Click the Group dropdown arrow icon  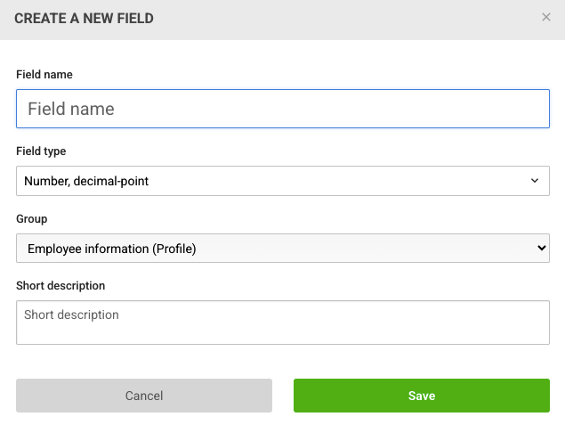coord(541,248)
